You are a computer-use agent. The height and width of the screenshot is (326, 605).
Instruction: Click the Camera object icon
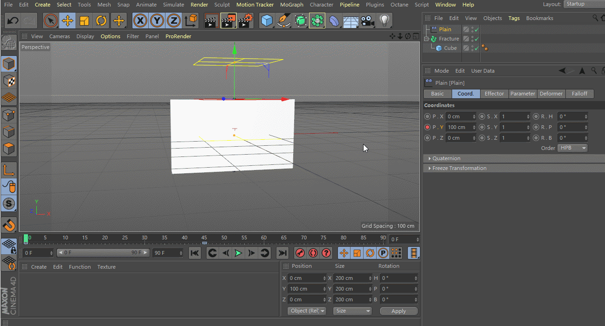tap(368, 21)
